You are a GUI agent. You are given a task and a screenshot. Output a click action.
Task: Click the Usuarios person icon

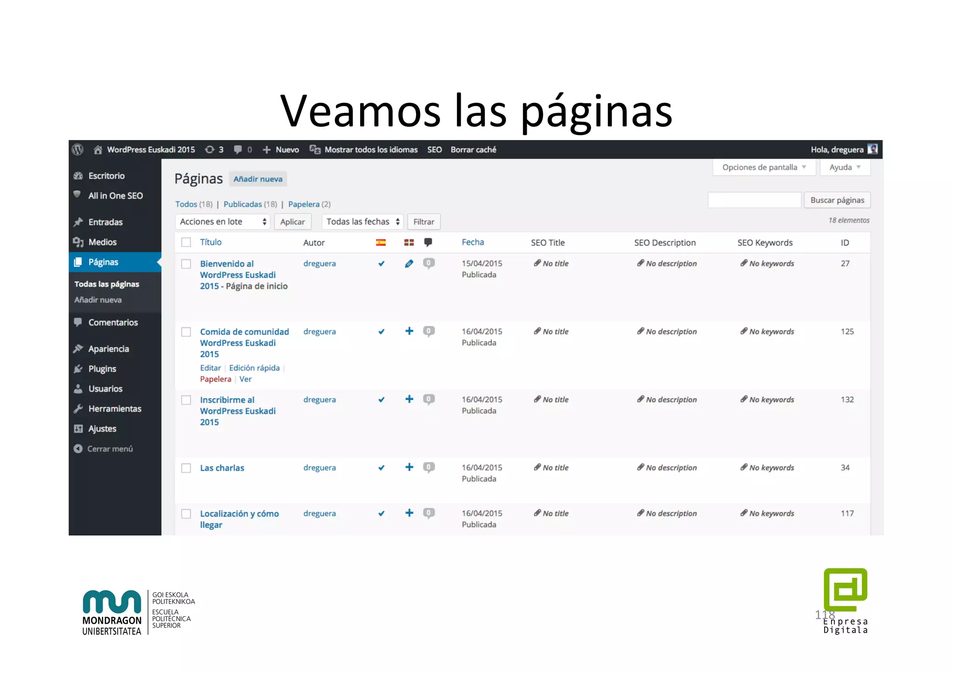pos(78,389)
